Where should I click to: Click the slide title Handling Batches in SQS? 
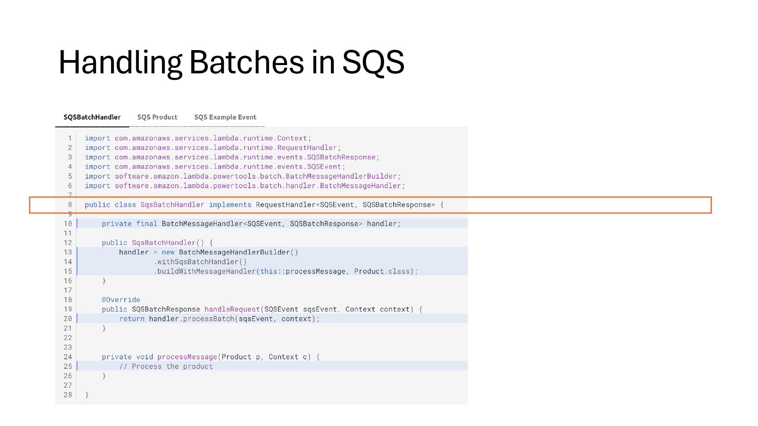(231, 62)
